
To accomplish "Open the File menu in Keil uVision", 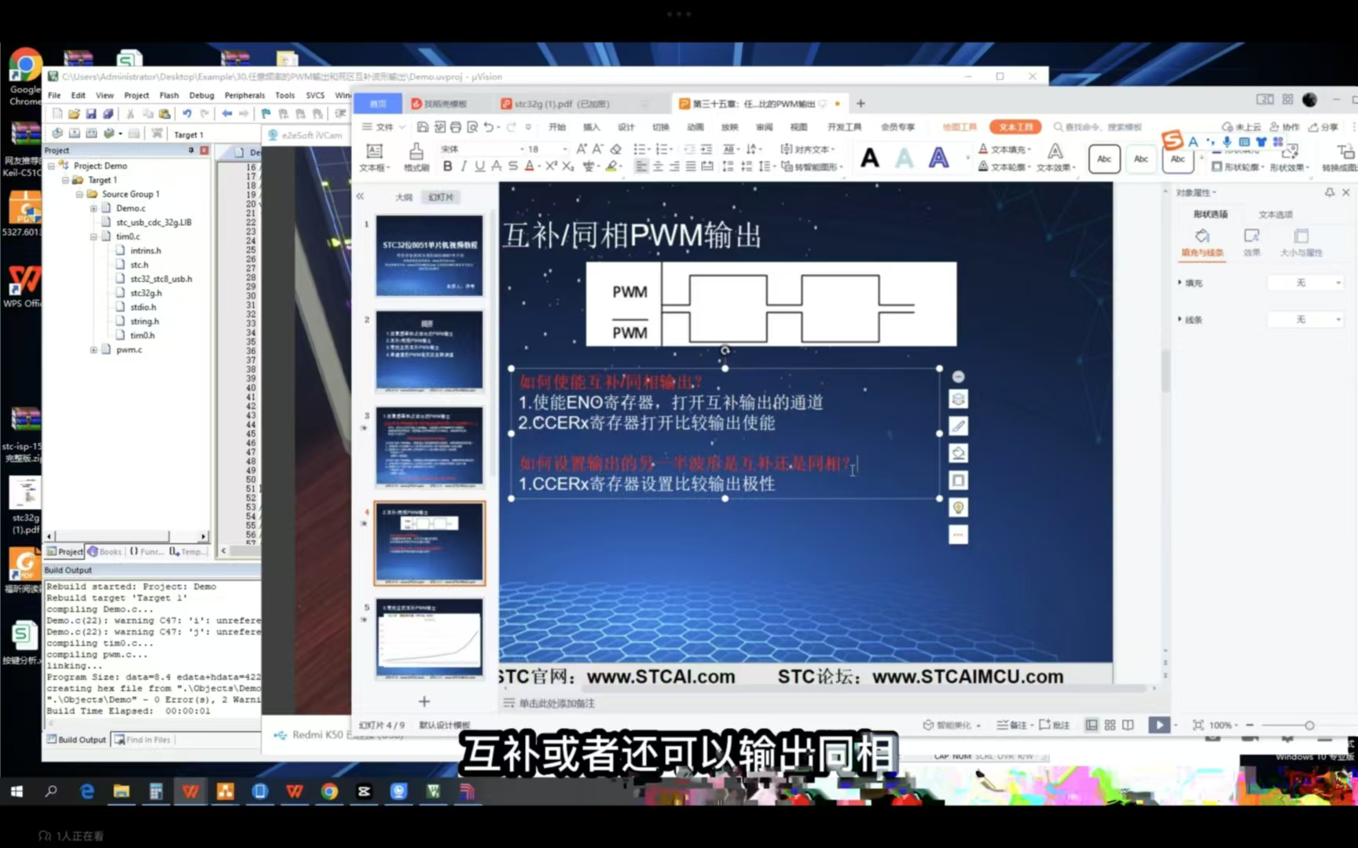I will pos(54,95).
